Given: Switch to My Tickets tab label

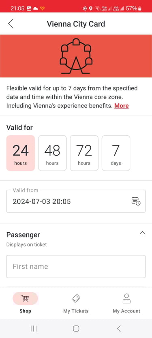Looking at the screenshot, I should (76, 311).
